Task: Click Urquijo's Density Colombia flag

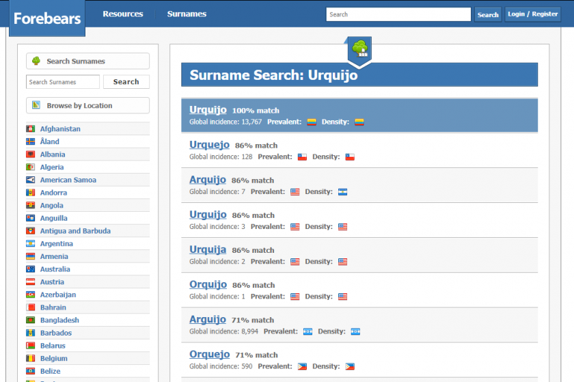Action: coord(359,122)
